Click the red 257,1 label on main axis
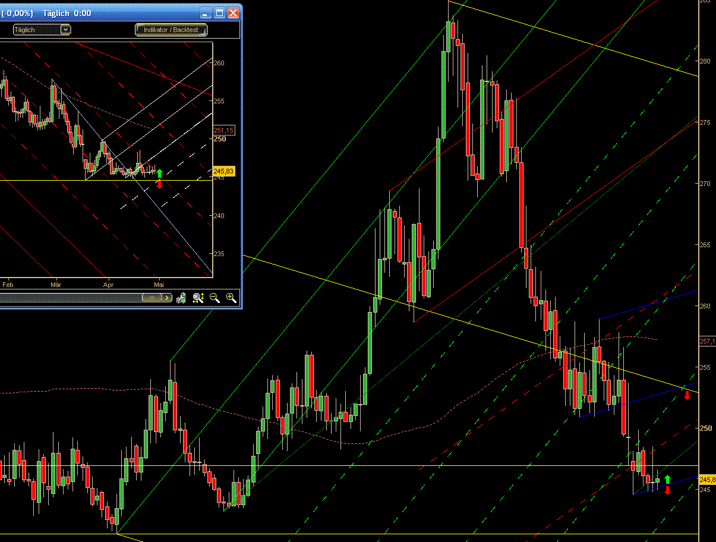The height and width of the screenshot is (542, 716). tap(707, 341)
